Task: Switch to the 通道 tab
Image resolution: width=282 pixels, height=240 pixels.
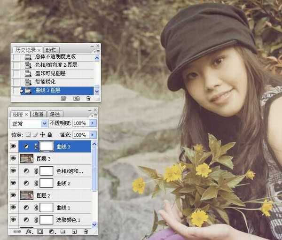Action: coord(39,114)
